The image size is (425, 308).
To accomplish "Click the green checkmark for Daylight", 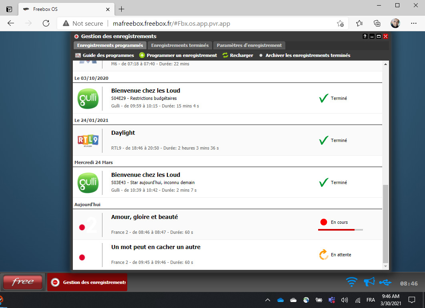I will pyautogui.click(x=324, y=140).
